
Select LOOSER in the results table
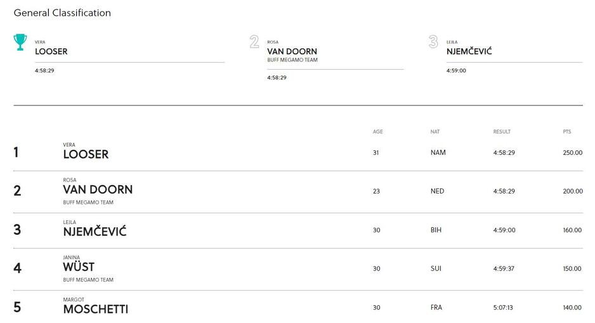[x=86, y=154]
